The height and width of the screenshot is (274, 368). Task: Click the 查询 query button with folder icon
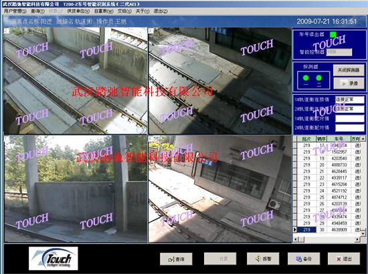click(176, 259)
